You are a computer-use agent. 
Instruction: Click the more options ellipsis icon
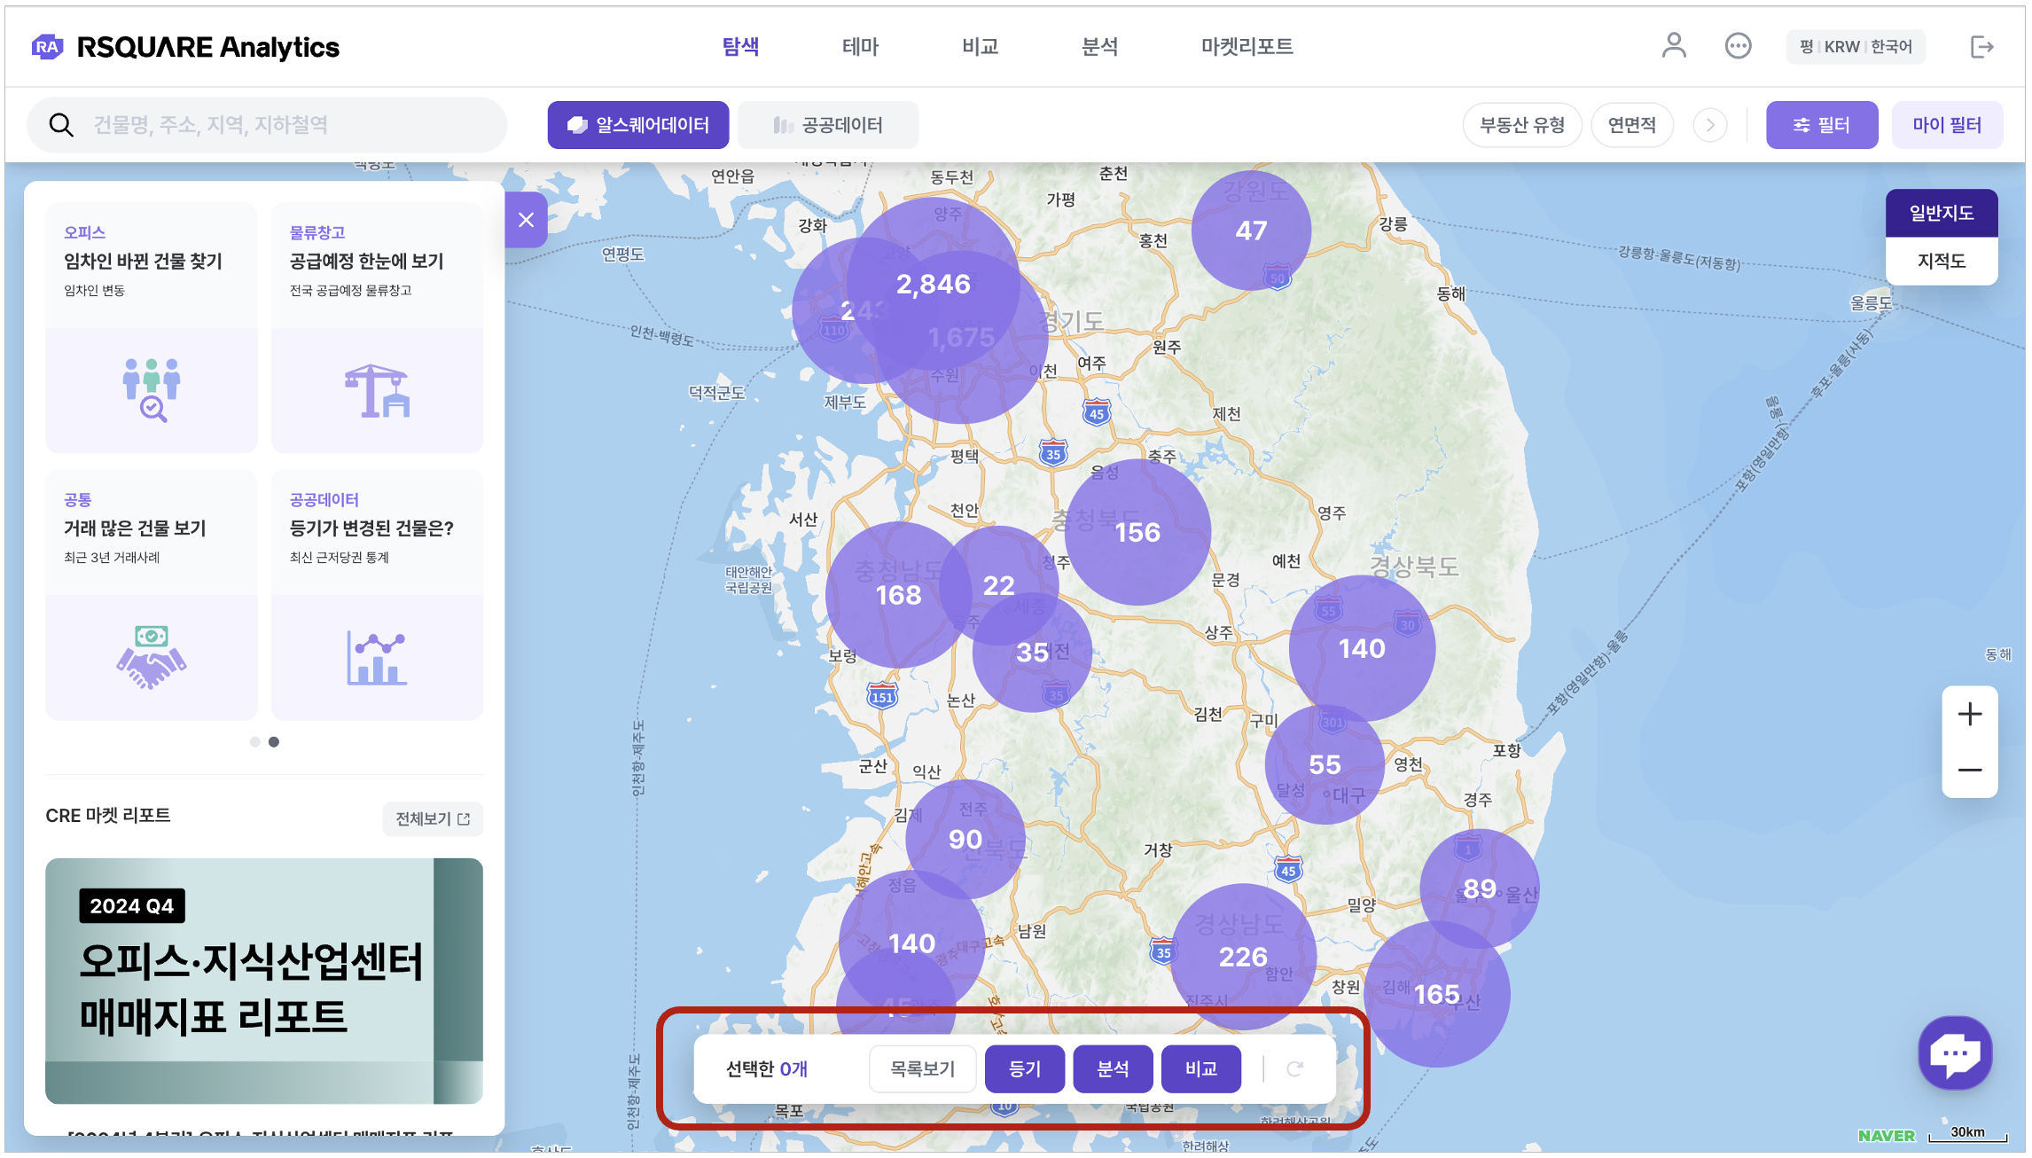click(1738, 46)
